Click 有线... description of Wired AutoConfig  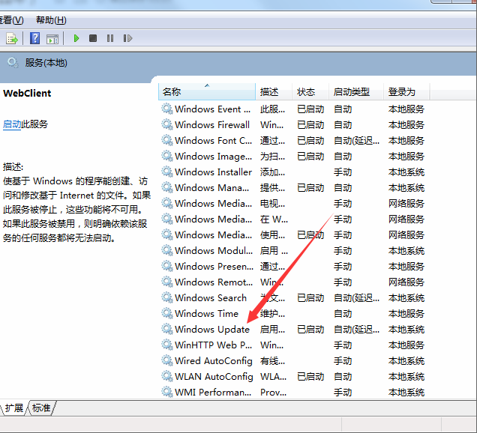coord(272,361)
